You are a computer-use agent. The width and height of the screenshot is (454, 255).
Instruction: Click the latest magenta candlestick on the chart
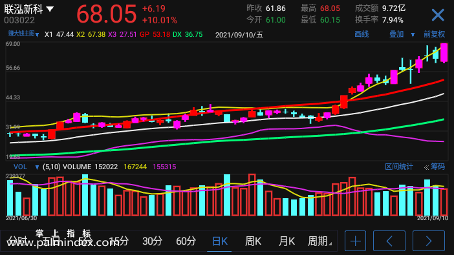click(x=444, y=53)
